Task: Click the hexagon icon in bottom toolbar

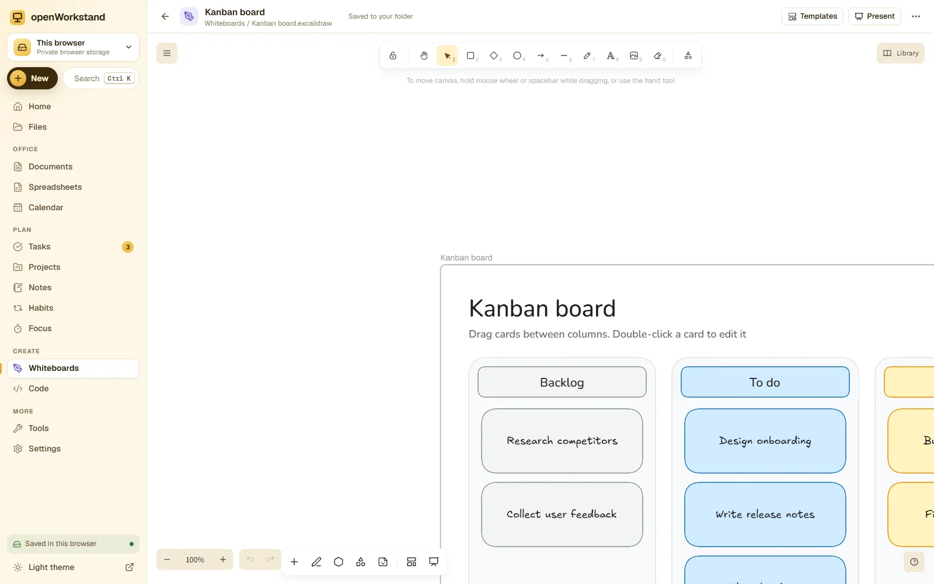Action: pos(339,562)
